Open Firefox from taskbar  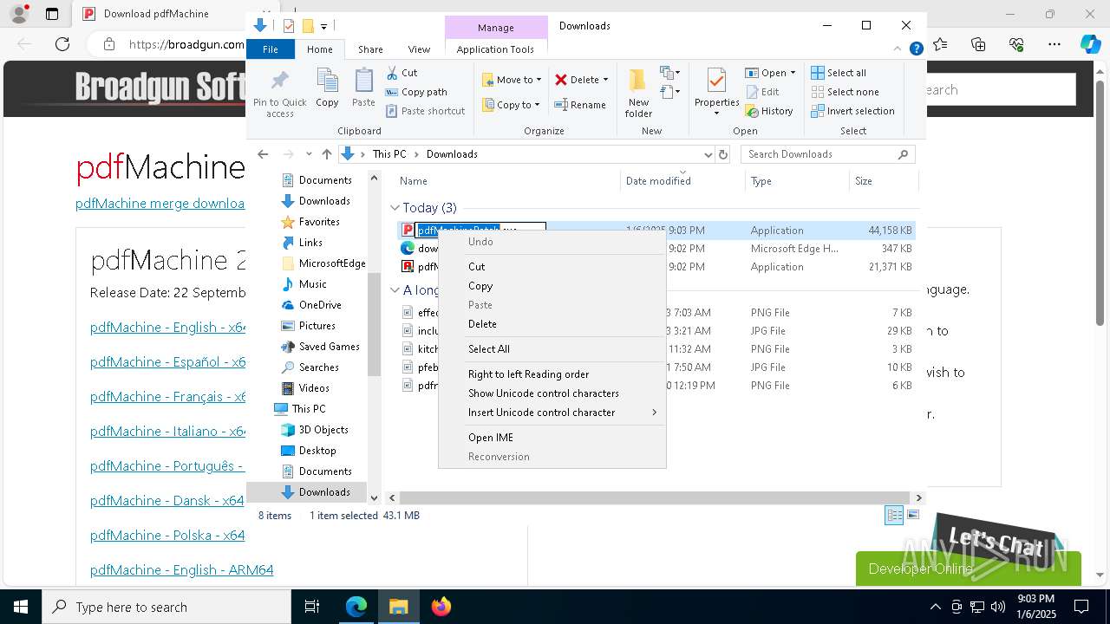coord(441,607)
